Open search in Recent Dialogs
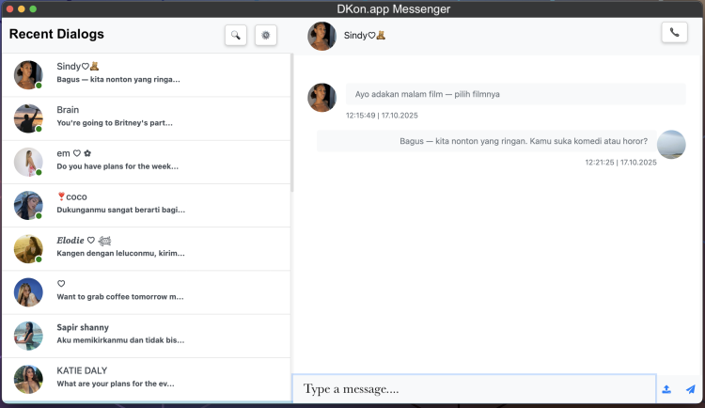This screenshot has width=705, height=408. click(236, 36)
